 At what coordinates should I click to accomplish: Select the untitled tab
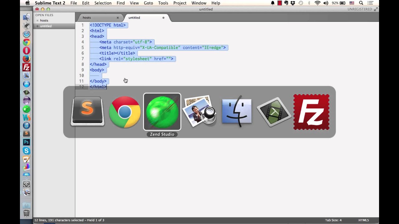147,18
